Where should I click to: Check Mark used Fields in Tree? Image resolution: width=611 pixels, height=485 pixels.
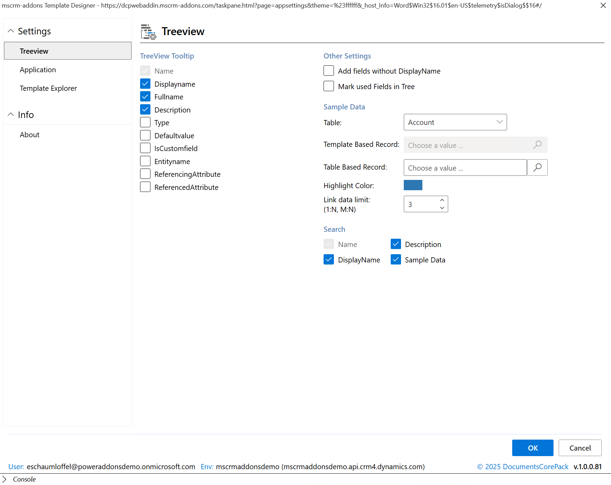[x=329, y=86]
